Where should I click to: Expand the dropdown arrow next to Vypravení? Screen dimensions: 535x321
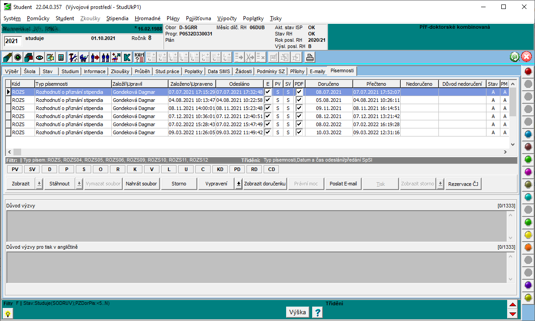239,184
